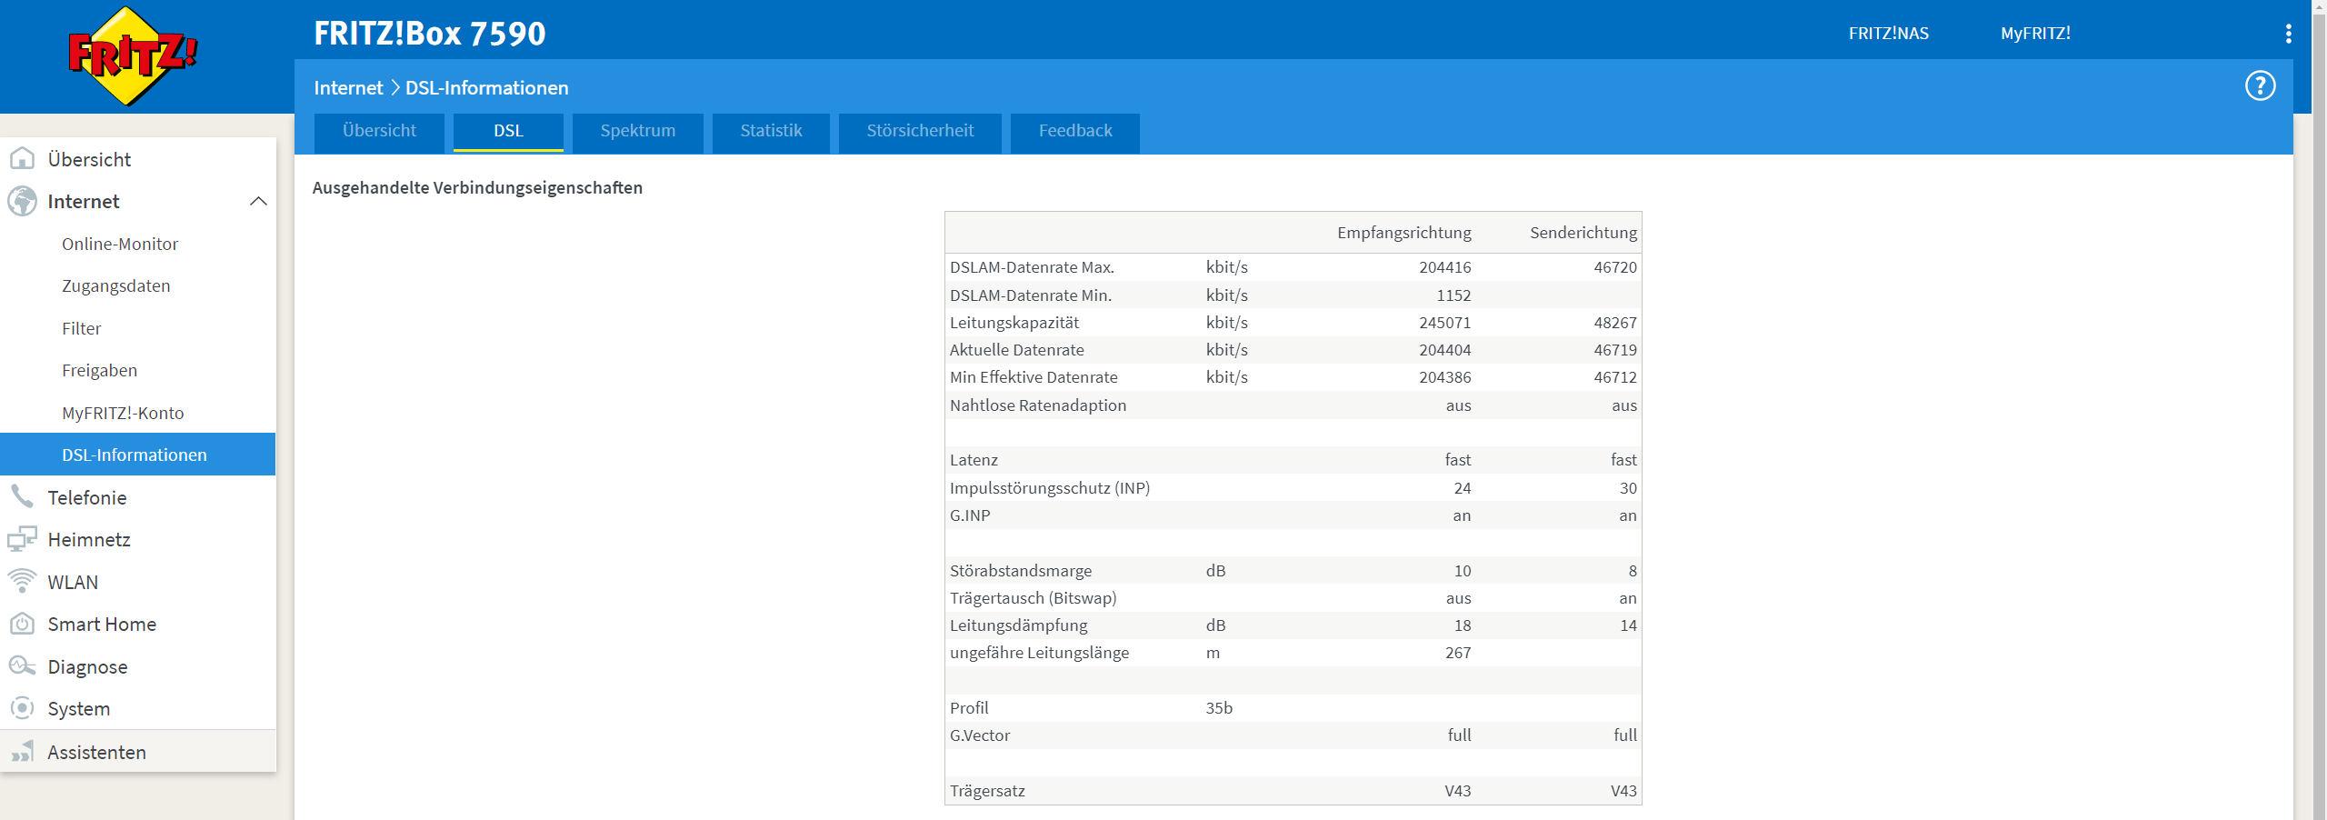Open the Störsicherheit tab
The width and height of the screenshot is (2327, 820).
point(920,132)
